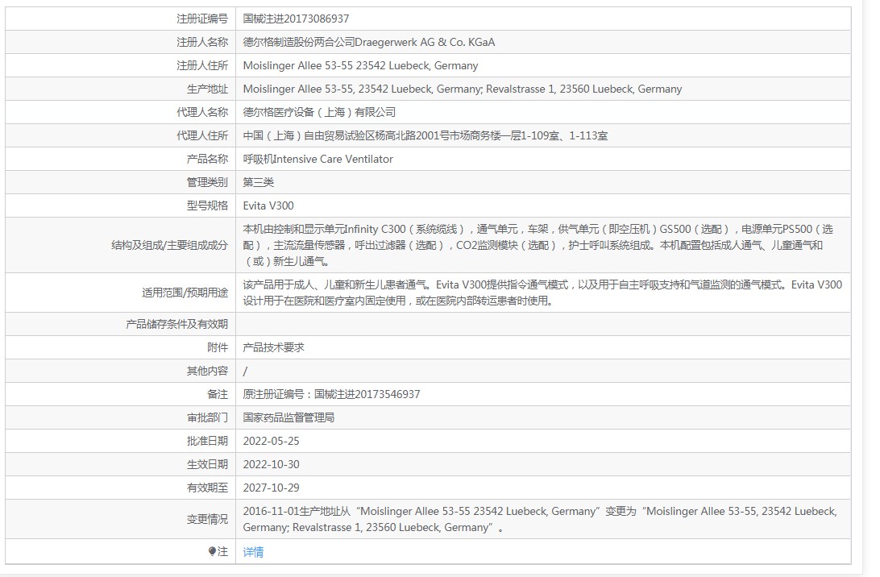Click the 备注 label
This screenshot has width=880, height=577.
coord(218,395)
